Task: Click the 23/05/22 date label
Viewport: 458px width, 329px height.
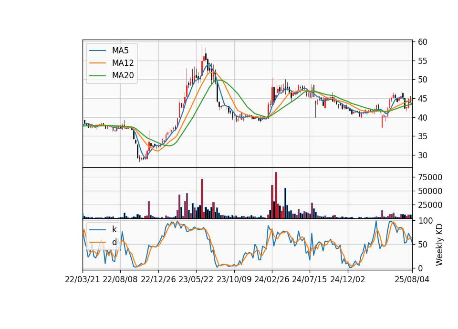Action: coord(196,279)
